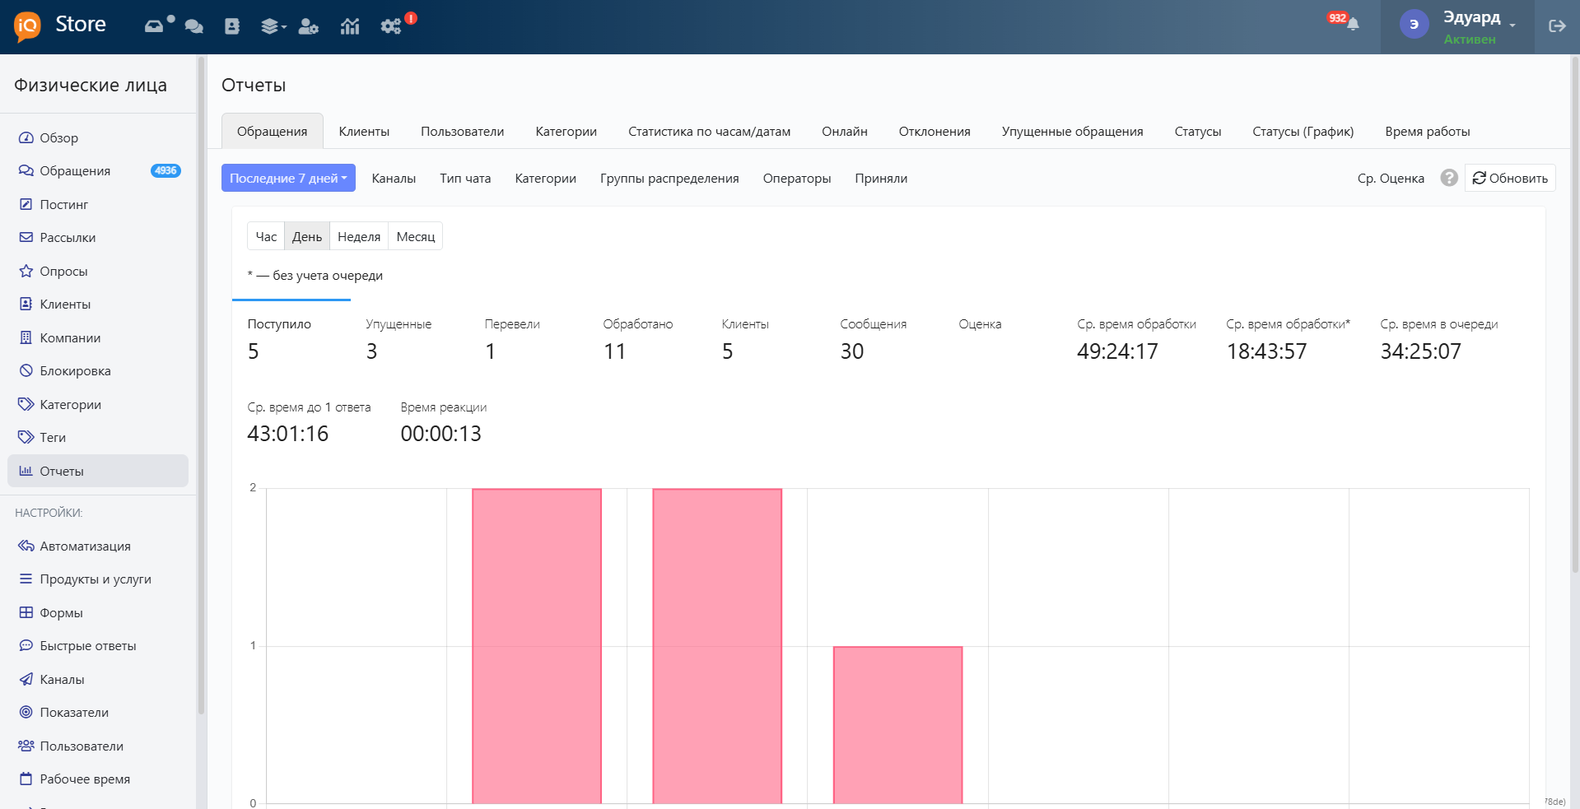1580x809 pixels.
Task: Open Показатели in the sidebar
Action: [98, 712]
